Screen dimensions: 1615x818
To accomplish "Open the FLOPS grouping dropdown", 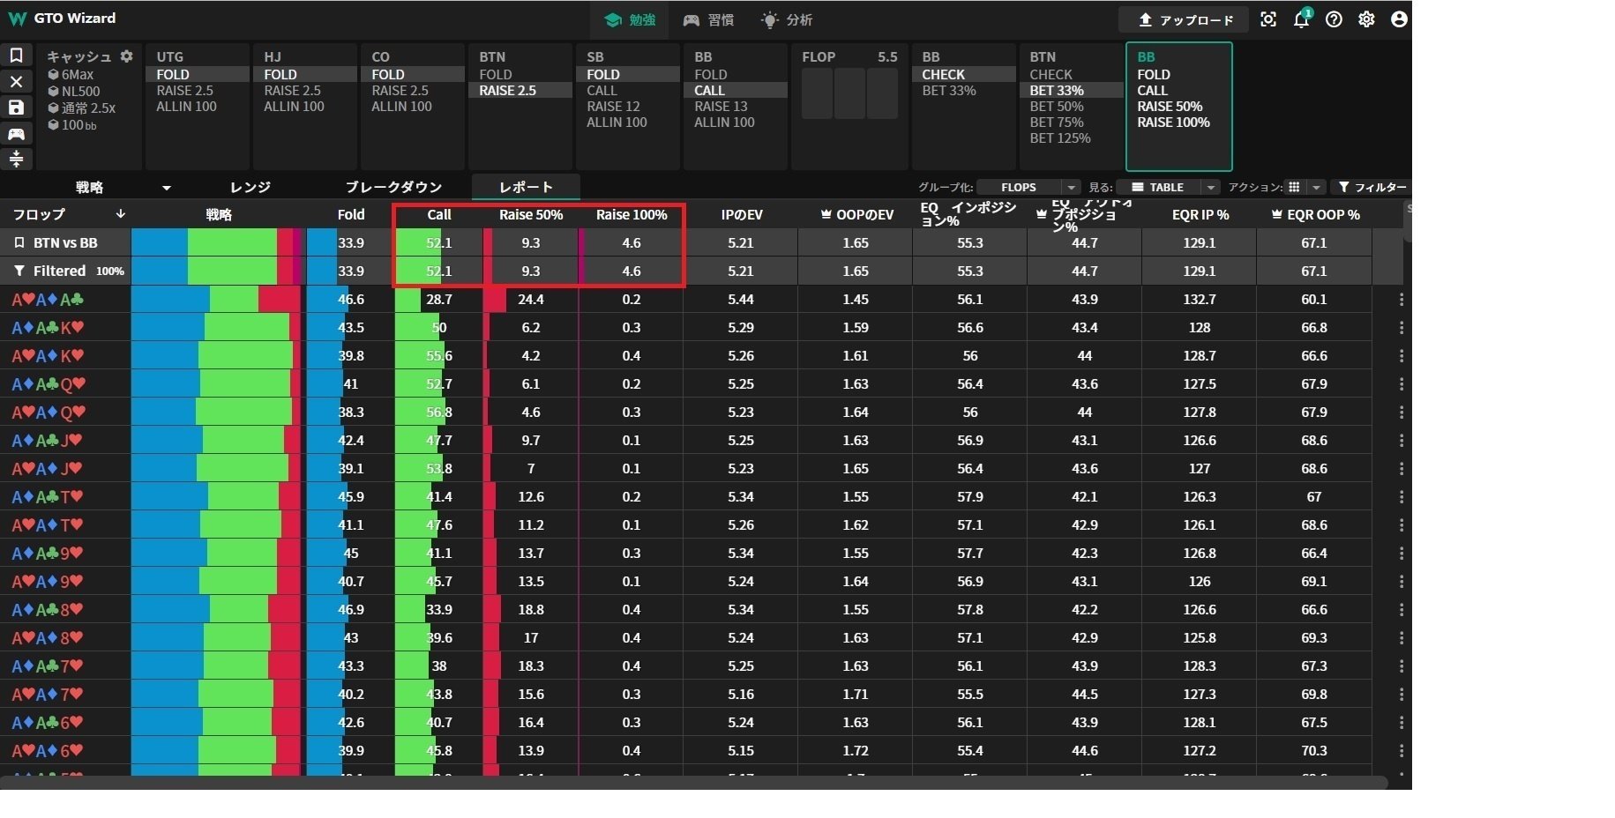I will tap(1028, 187).
